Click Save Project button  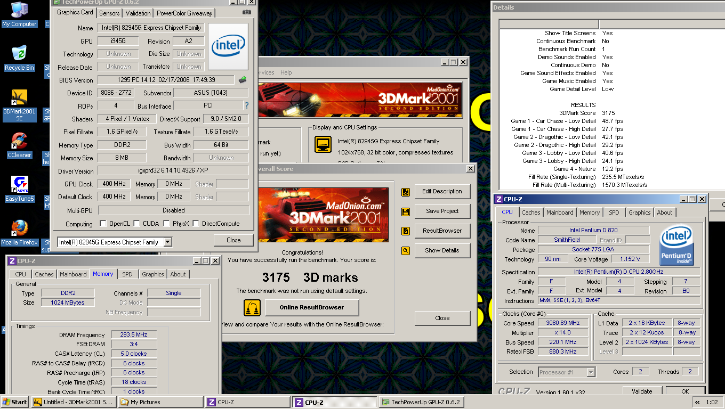tap(442, 211)
